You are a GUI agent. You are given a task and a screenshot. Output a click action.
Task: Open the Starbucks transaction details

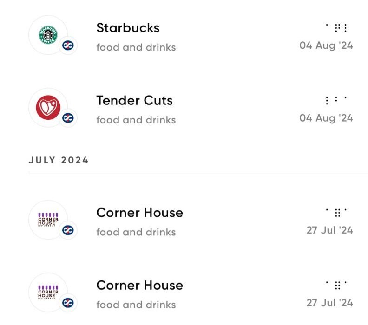coord(128,28)
